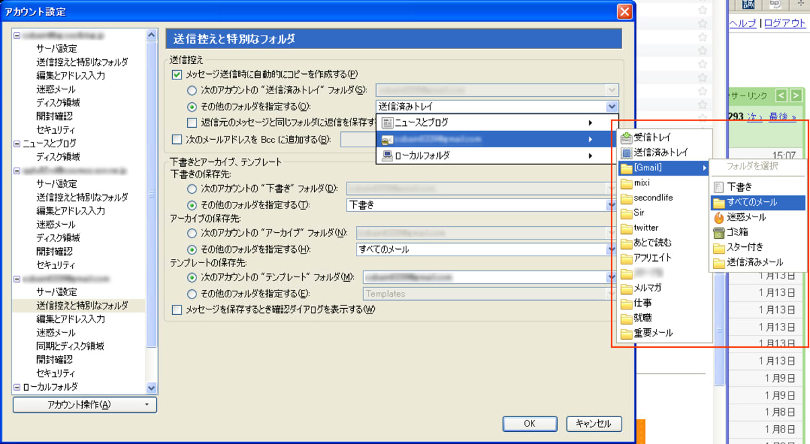This screenshot has height=444, width=810.
Task: Select その他のフォルダを指定する(O) radio button
Action: [x=192, y=107]
